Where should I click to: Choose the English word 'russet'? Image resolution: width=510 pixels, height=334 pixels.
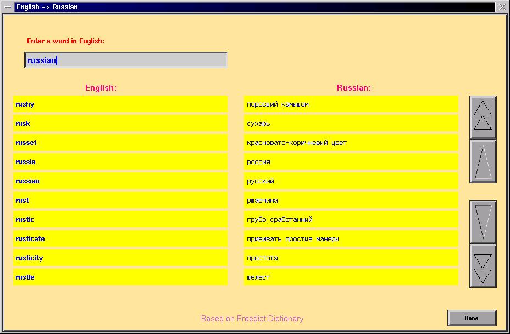click(x=120, y=143)
